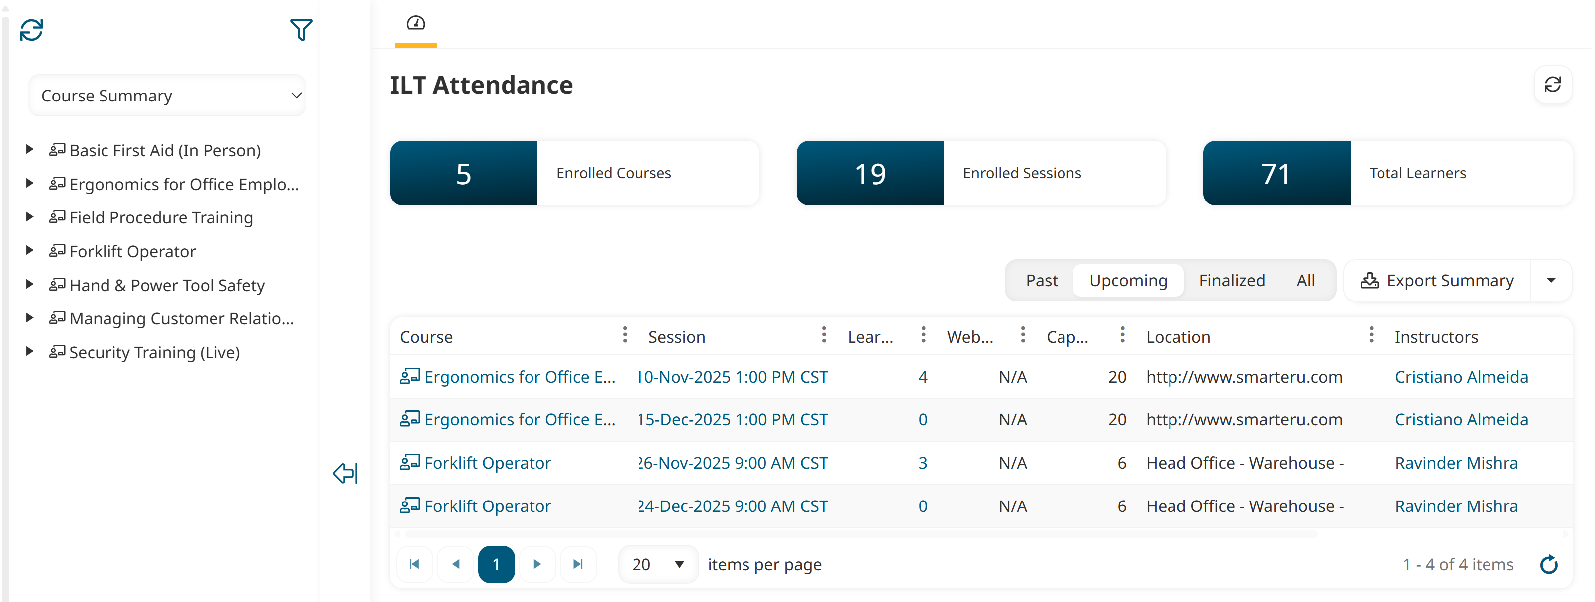Collapse the sidebar using the arrow icon
1595x602 pixels.
345,473
